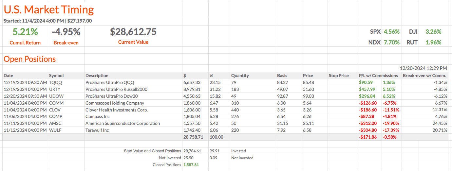Select the TQQQ symbol cell
Image resolution: width=452 pixels, height=171 pixels.
coord(55,82)
